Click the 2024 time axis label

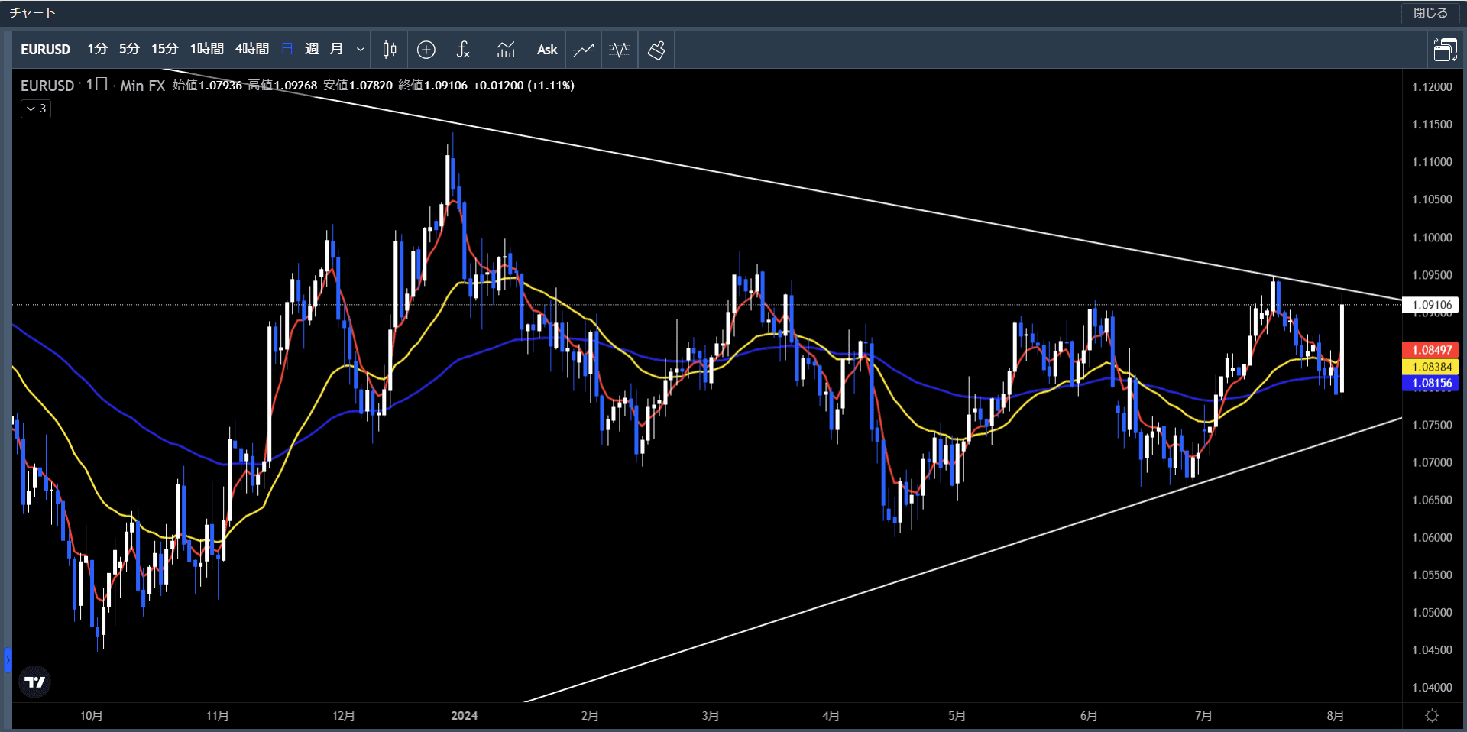point(465,716)
